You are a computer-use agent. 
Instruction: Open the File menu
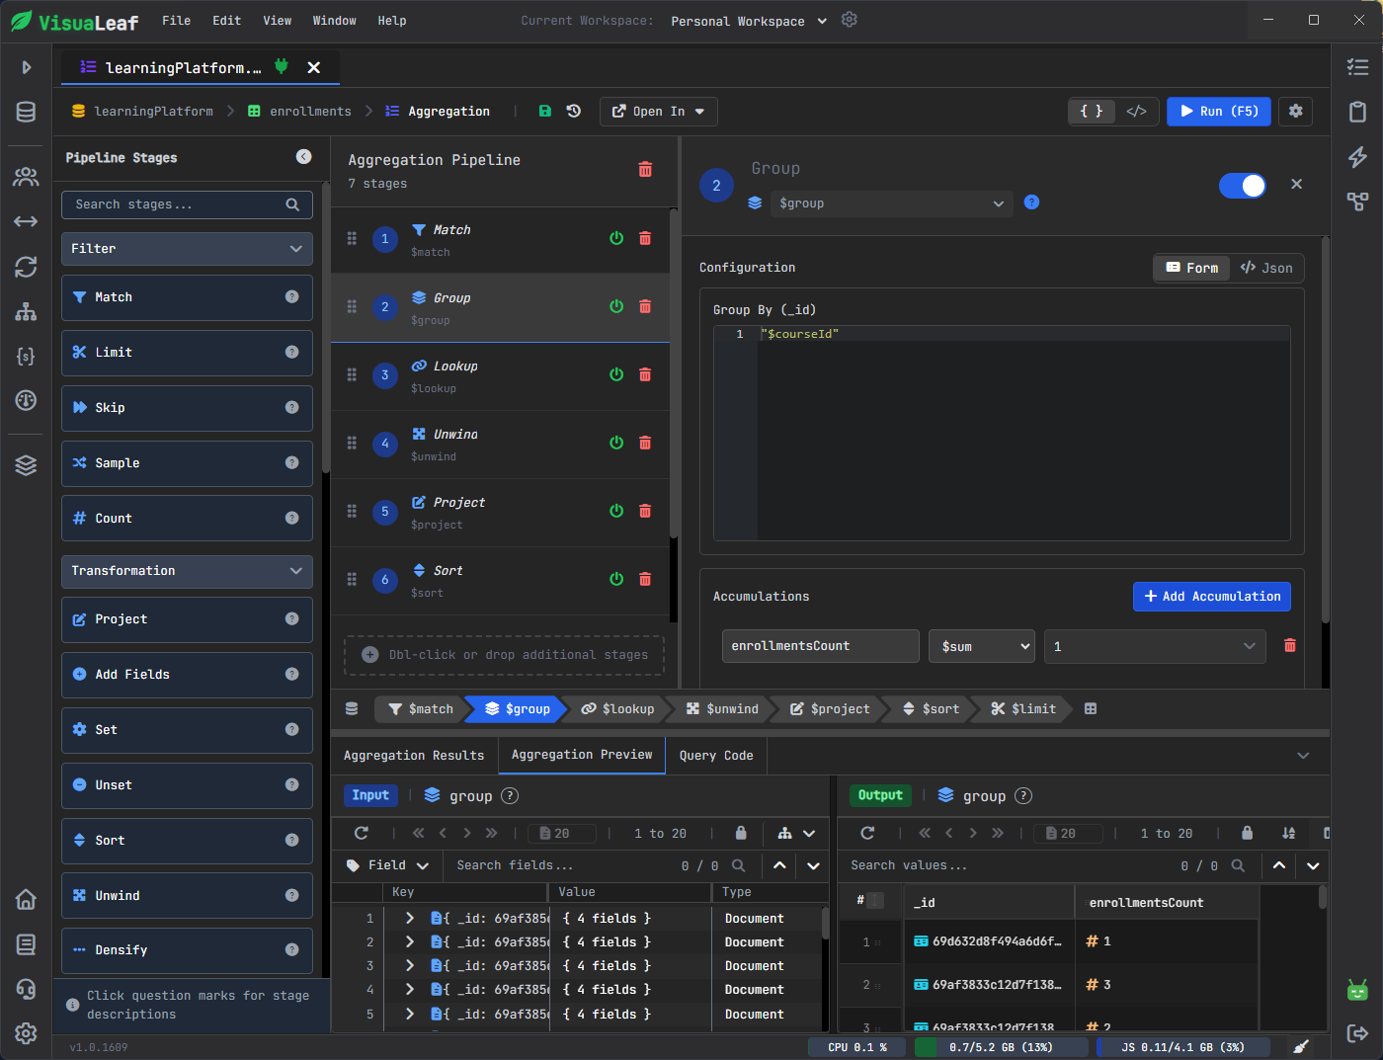coord(177,20)
